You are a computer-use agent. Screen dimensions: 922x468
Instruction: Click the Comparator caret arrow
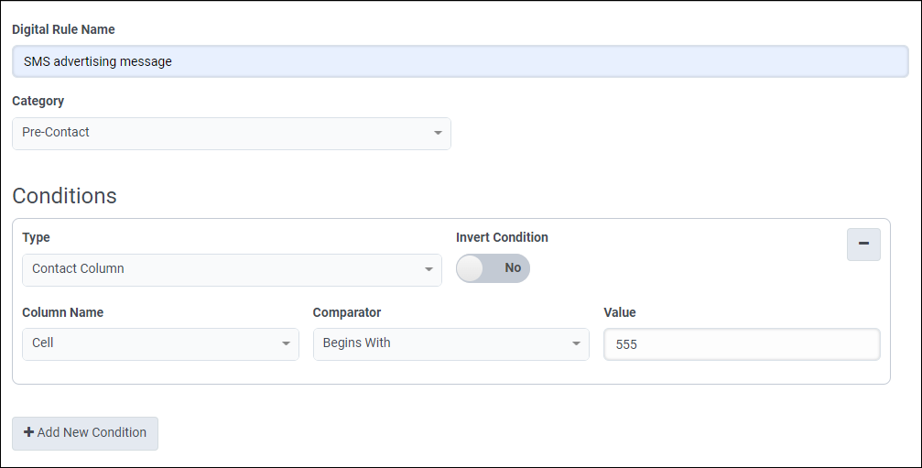point(576,344)
